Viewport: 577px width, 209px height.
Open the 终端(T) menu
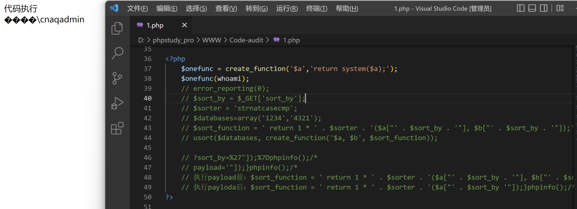click(x=317, y=9)
